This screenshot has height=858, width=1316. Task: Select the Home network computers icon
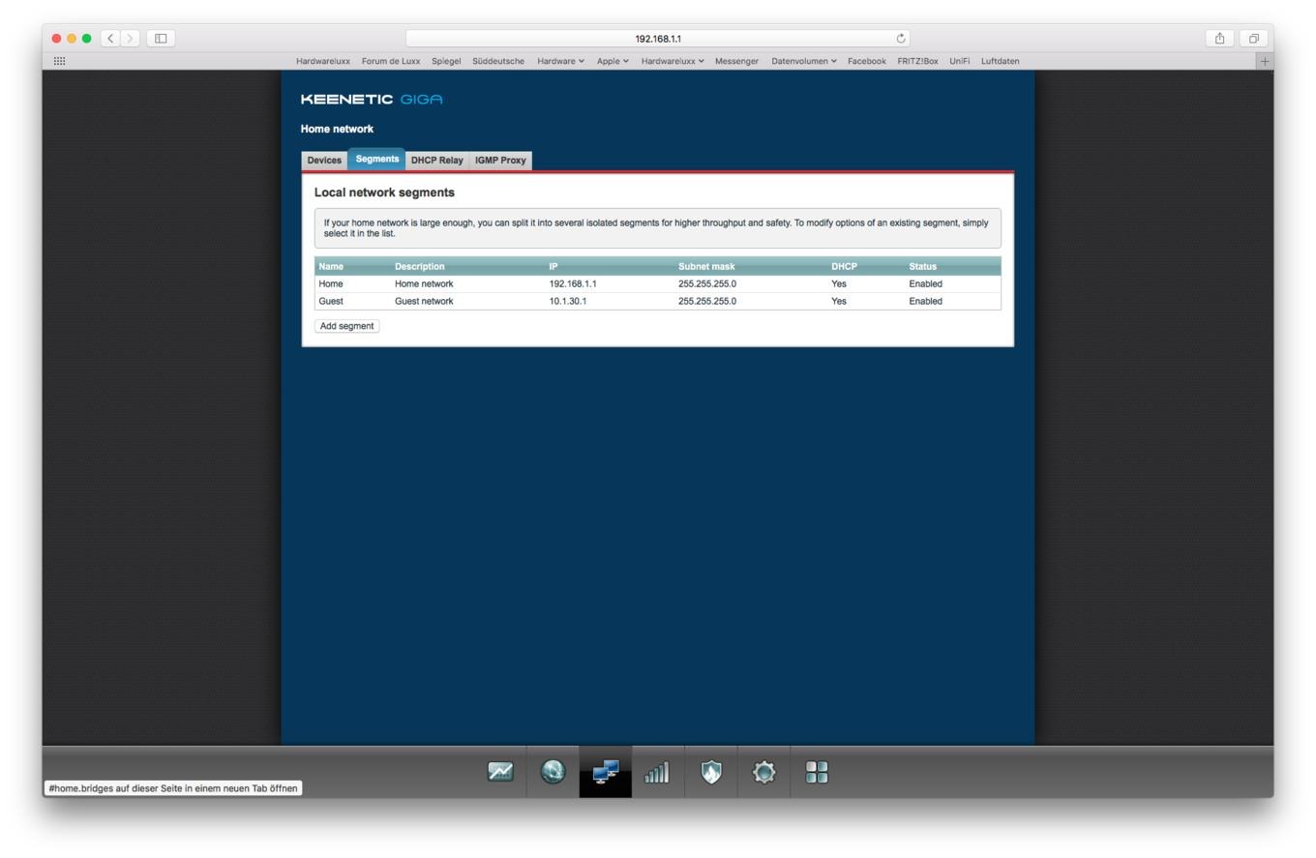606,772
